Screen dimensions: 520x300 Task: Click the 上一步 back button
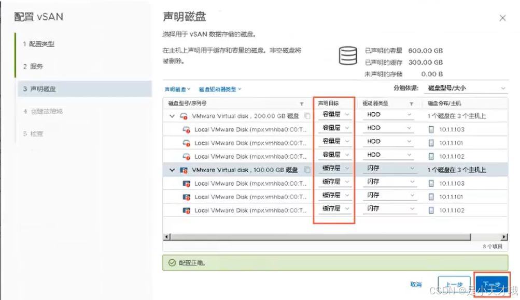pos(454,284)
